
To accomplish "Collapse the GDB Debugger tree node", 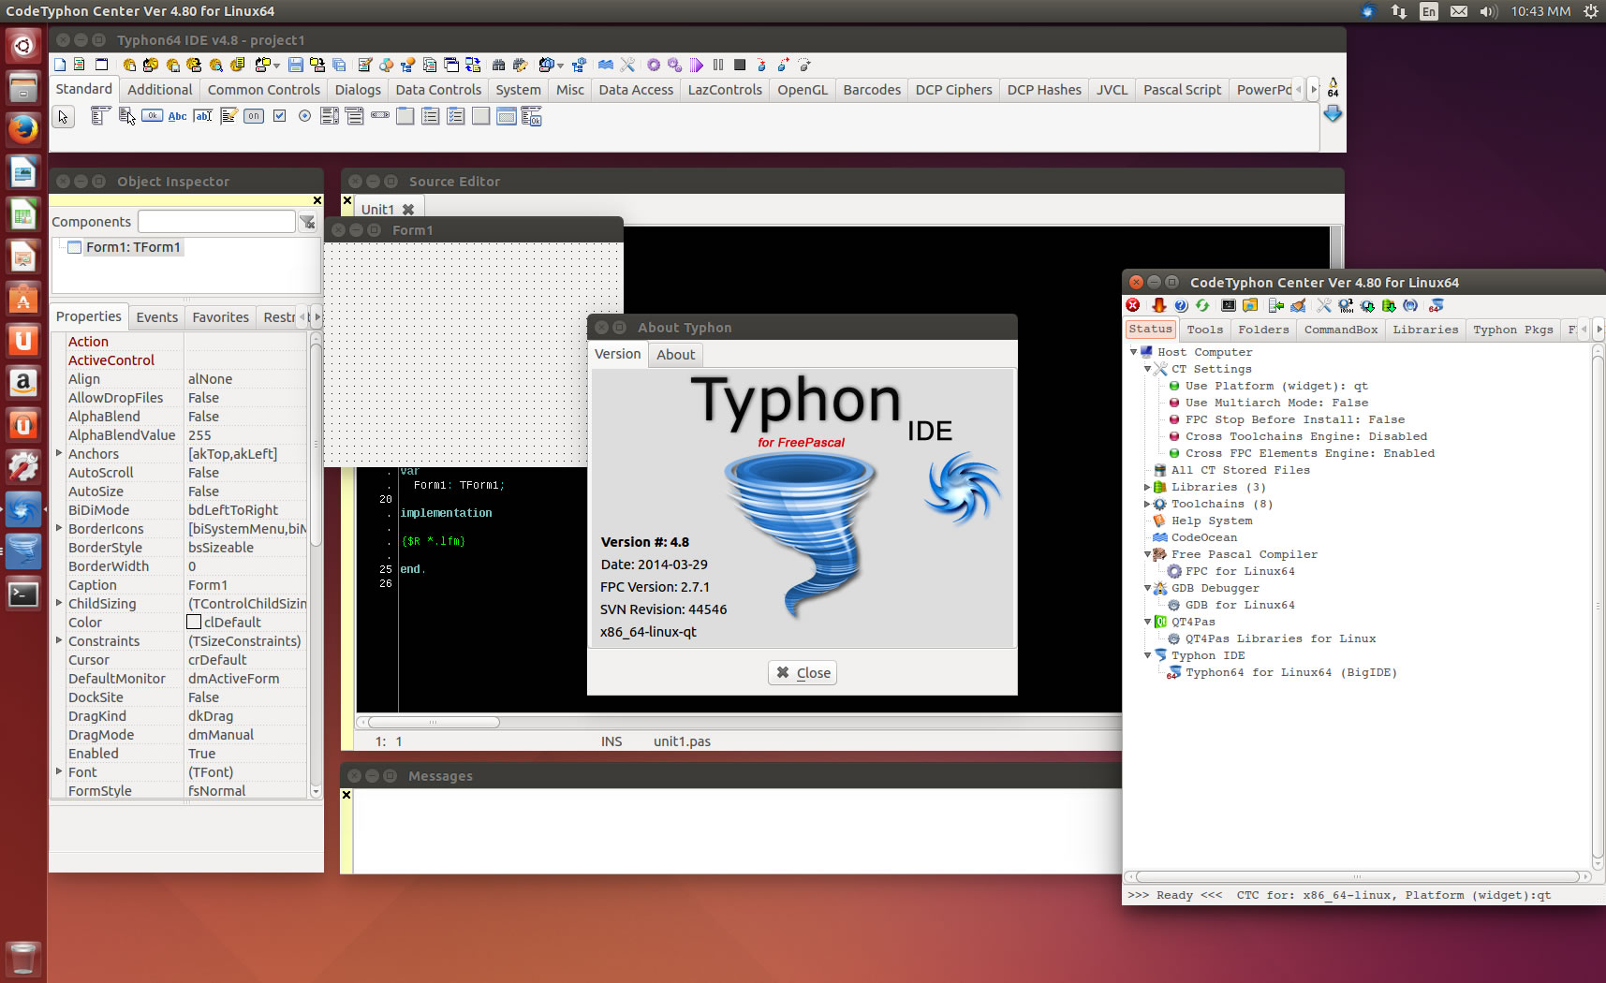I will click(x=1147, y=588).
